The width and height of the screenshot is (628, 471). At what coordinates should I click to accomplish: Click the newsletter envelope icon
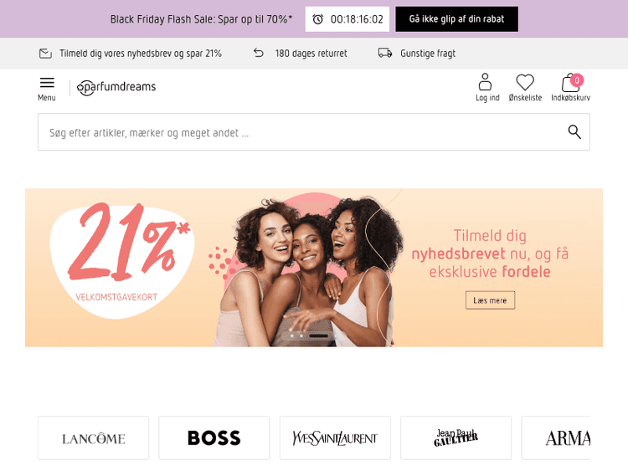pyautogui.click(x=45, y=54)
